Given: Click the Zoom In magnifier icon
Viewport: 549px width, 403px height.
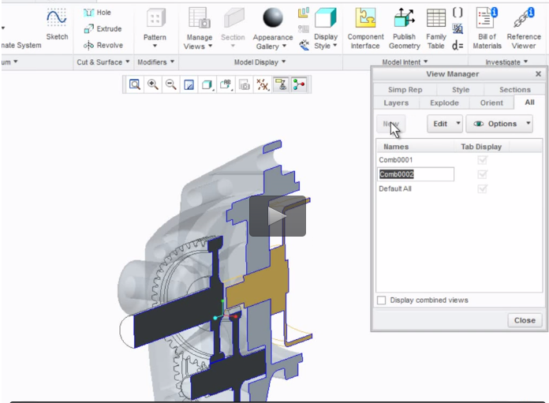Looking at the screenshot, I should coord(152,84).
